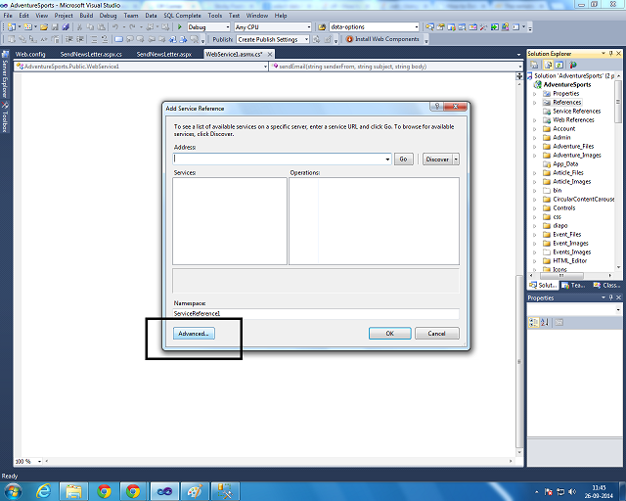Click the Discover button
This screenshot has width=626, height=501.
pos(437,159)
